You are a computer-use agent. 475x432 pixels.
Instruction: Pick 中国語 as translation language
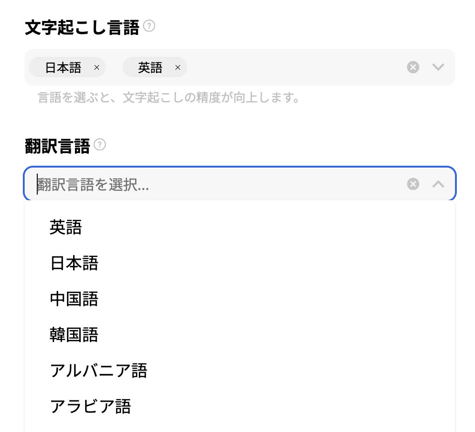(74, 299)
